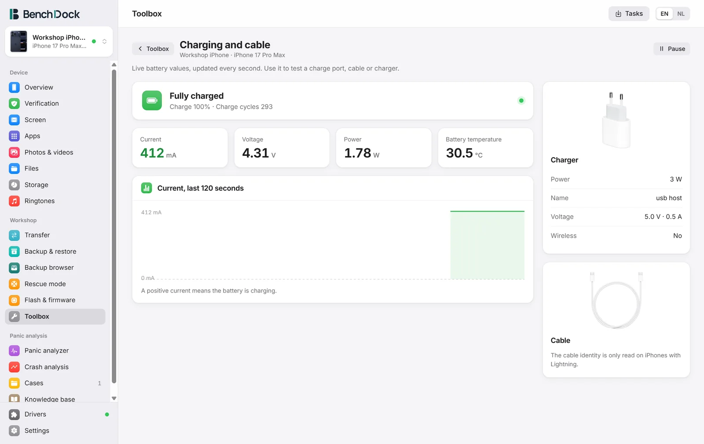Open the Apps grid icon

point(15,136)
